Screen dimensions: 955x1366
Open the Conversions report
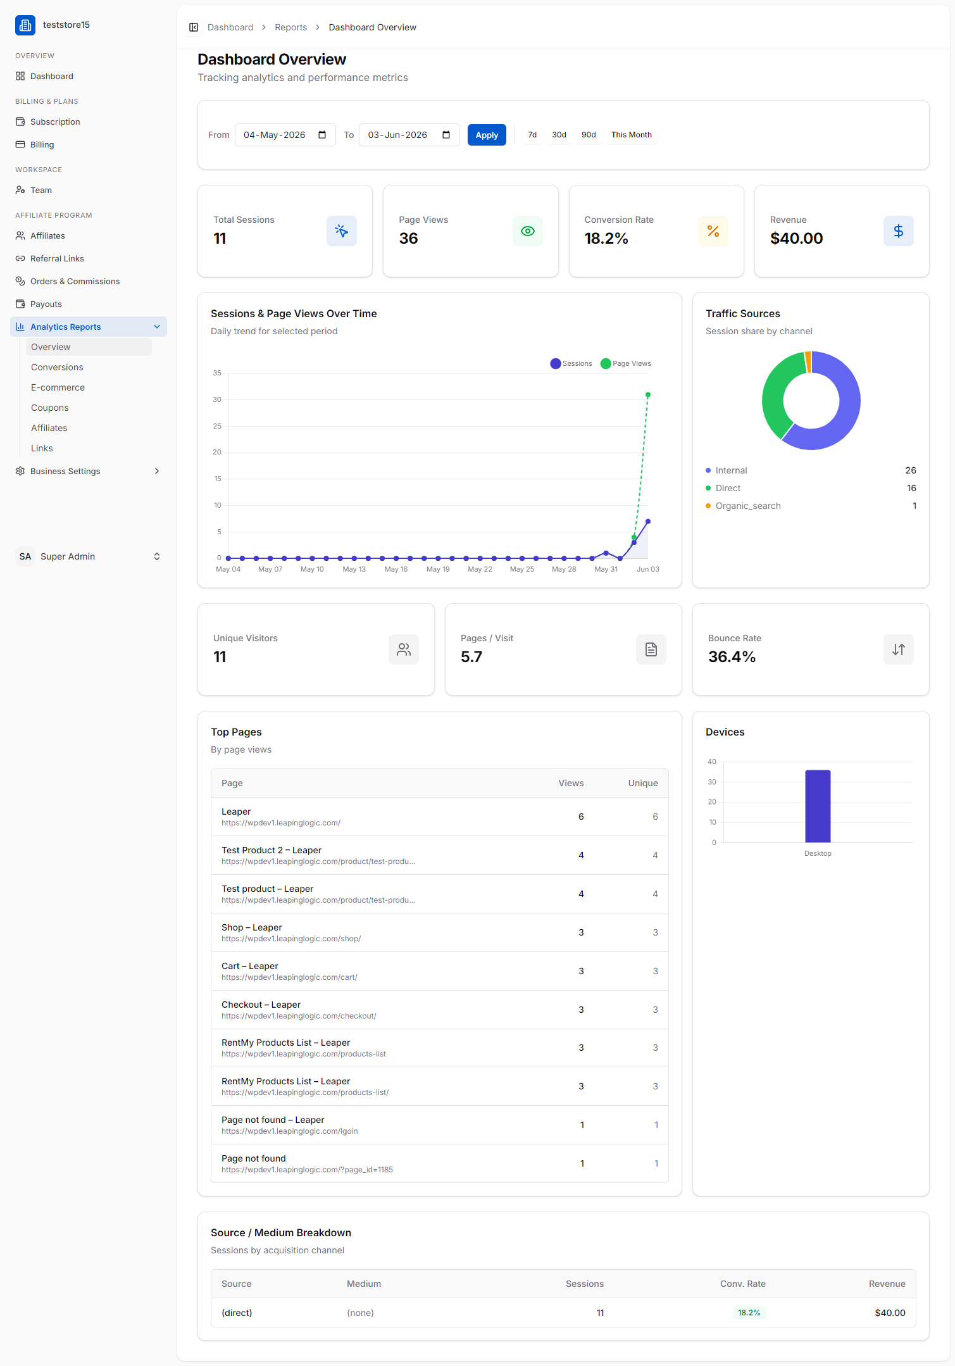point(89,367)
